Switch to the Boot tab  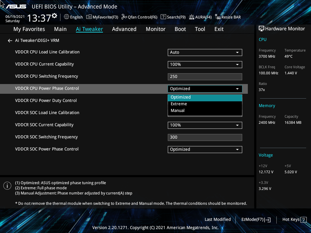pyautogui.click(x=180, y=29)
